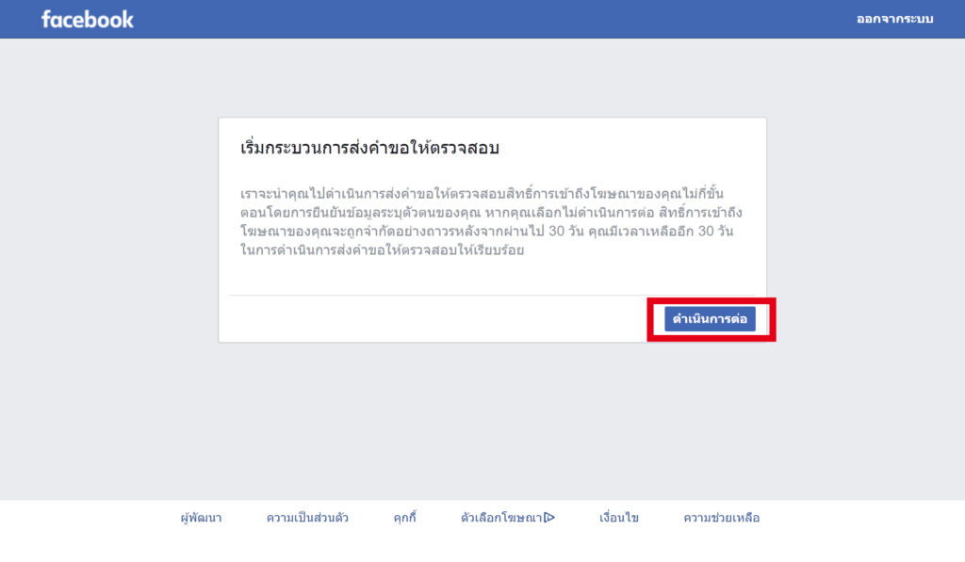
Task: Select the heading เริ่มกระบวนการส่งคำขอให้ตรวจสอบ
Action: click(x=369, y=148)
